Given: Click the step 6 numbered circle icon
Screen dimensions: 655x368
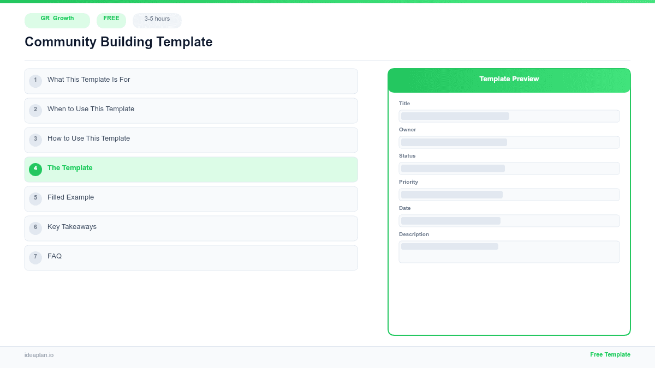Looking at the screenshot, I should point(35,228).
